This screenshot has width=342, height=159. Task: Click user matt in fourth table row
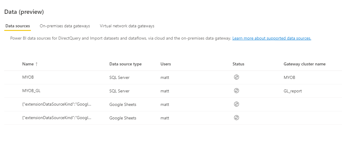[165, 118]
